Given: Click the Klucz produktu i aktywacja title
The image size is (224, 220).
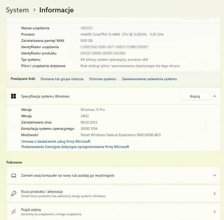Looking at the screenshot, I should point(42,192).
